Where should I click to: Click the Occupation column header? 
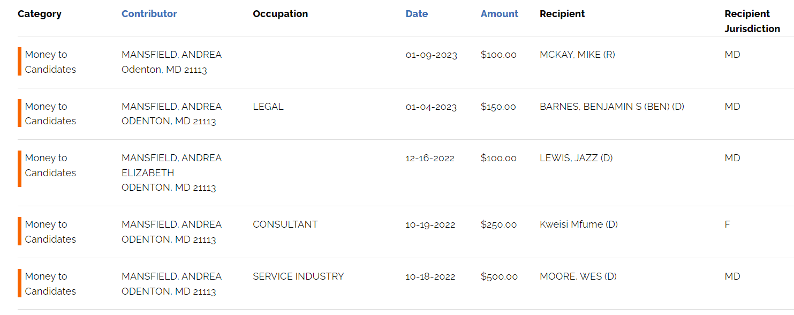coord(280,14)
